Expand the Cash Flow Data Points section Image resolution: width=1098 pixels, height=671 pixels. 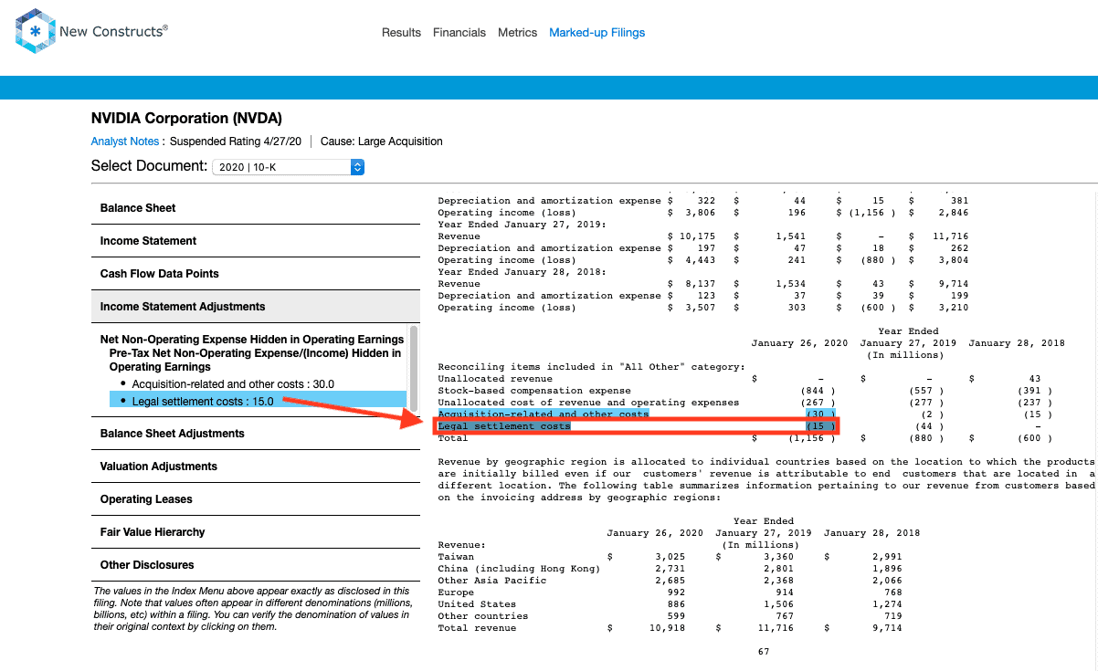pyautogui.click(x=256, y=274)
